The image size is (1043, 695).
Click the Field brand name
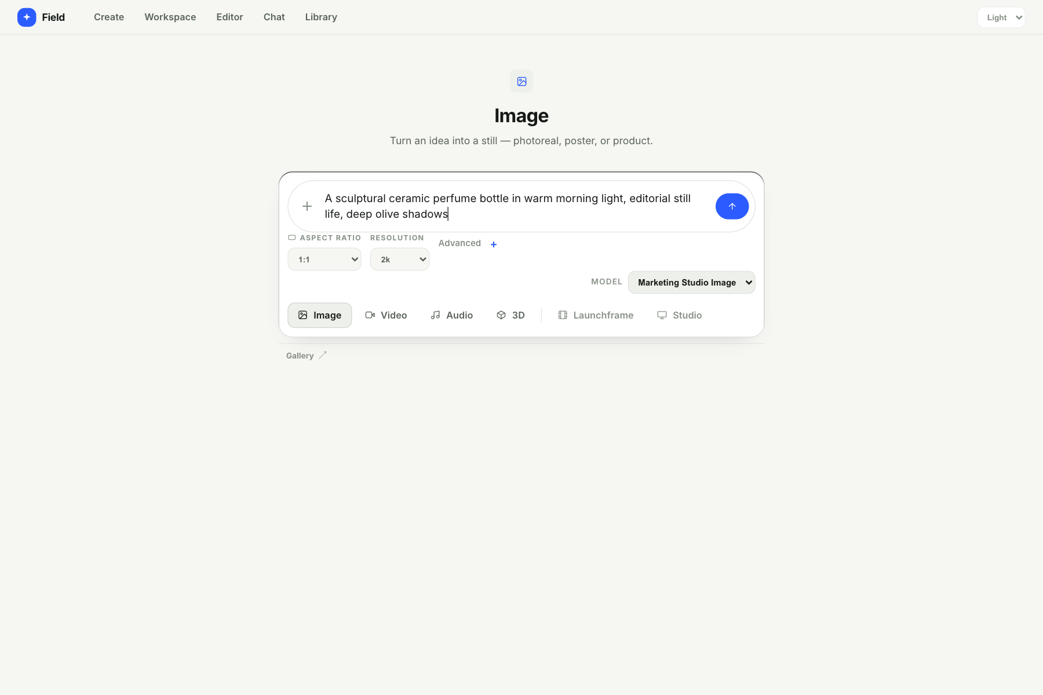pos(53,17)
